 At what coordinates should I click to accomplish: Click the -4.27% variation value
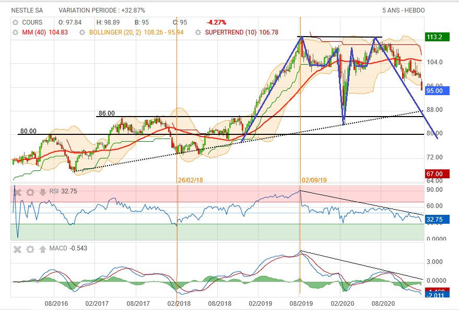coord(216,22)
